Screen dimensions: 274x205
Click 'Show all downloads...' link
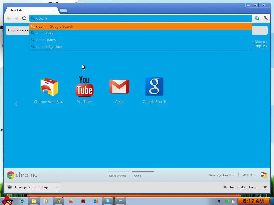[243, 187]
